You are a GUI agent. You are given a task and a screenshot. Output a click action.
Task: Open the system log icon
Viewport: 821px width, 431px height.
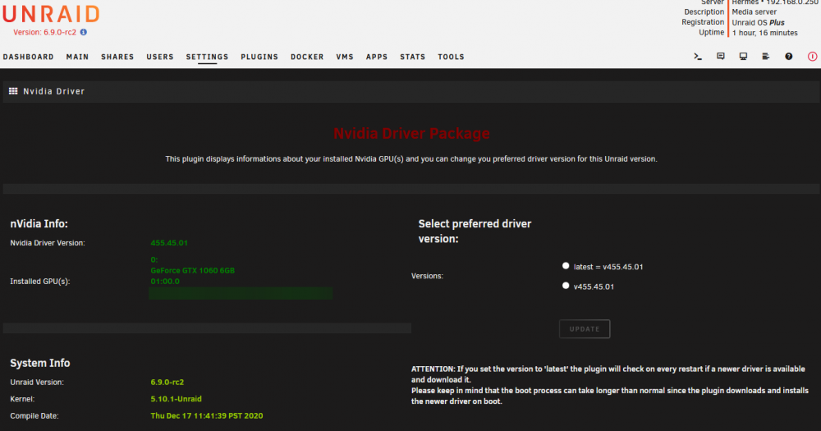pos(765,57)
